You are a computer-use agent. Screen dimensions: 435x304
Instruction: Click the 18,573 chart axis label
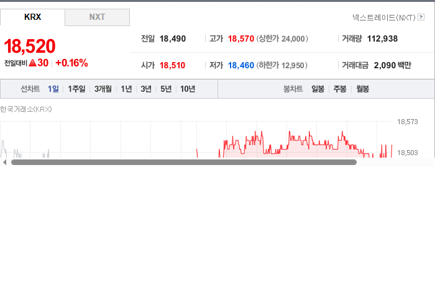pos(407,122)
